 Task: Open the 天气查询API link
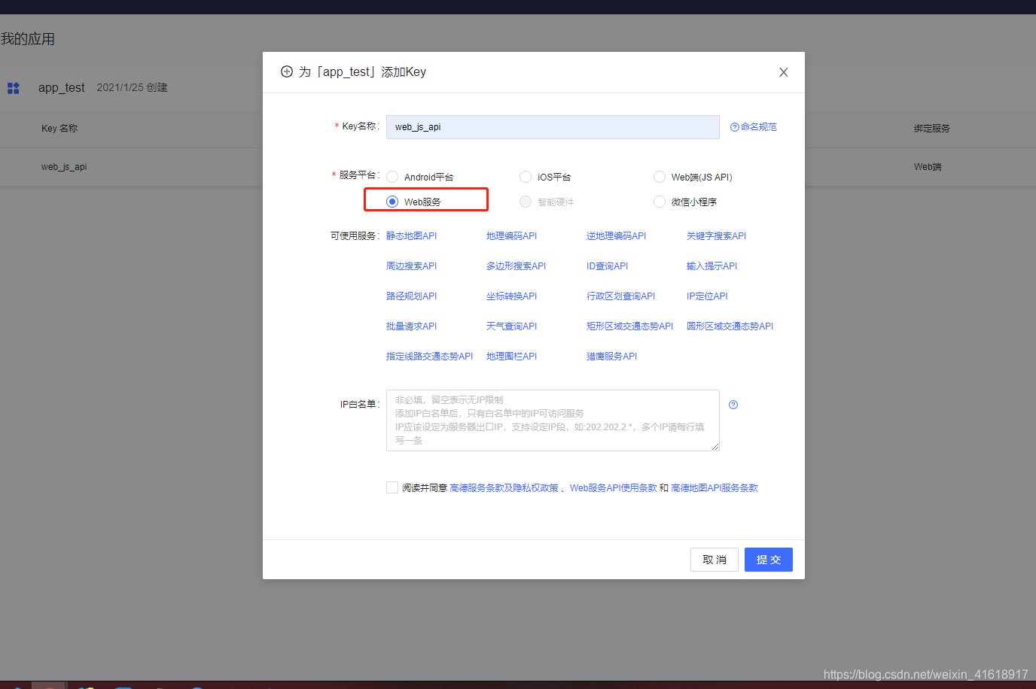click(x=511, y=326)
